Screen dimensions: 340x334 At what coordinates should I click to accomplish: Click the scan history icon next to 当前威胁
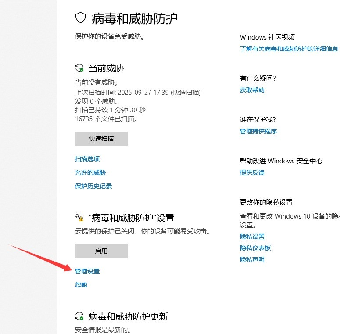tap(79, 68)
